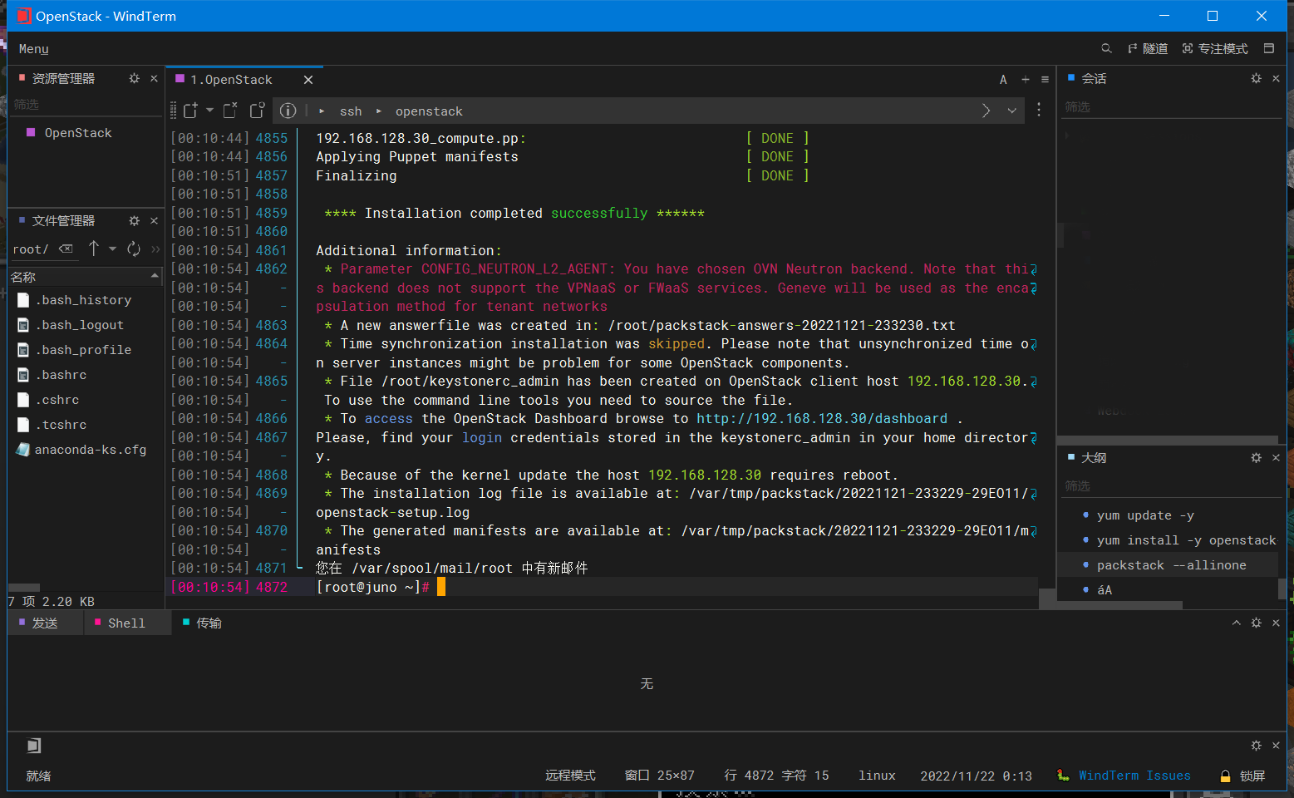Screen dimensions: 1294x798
Task: Open settings gear of 文件管理器 panel
Action: pyautogui.click(x=135, y=220)
